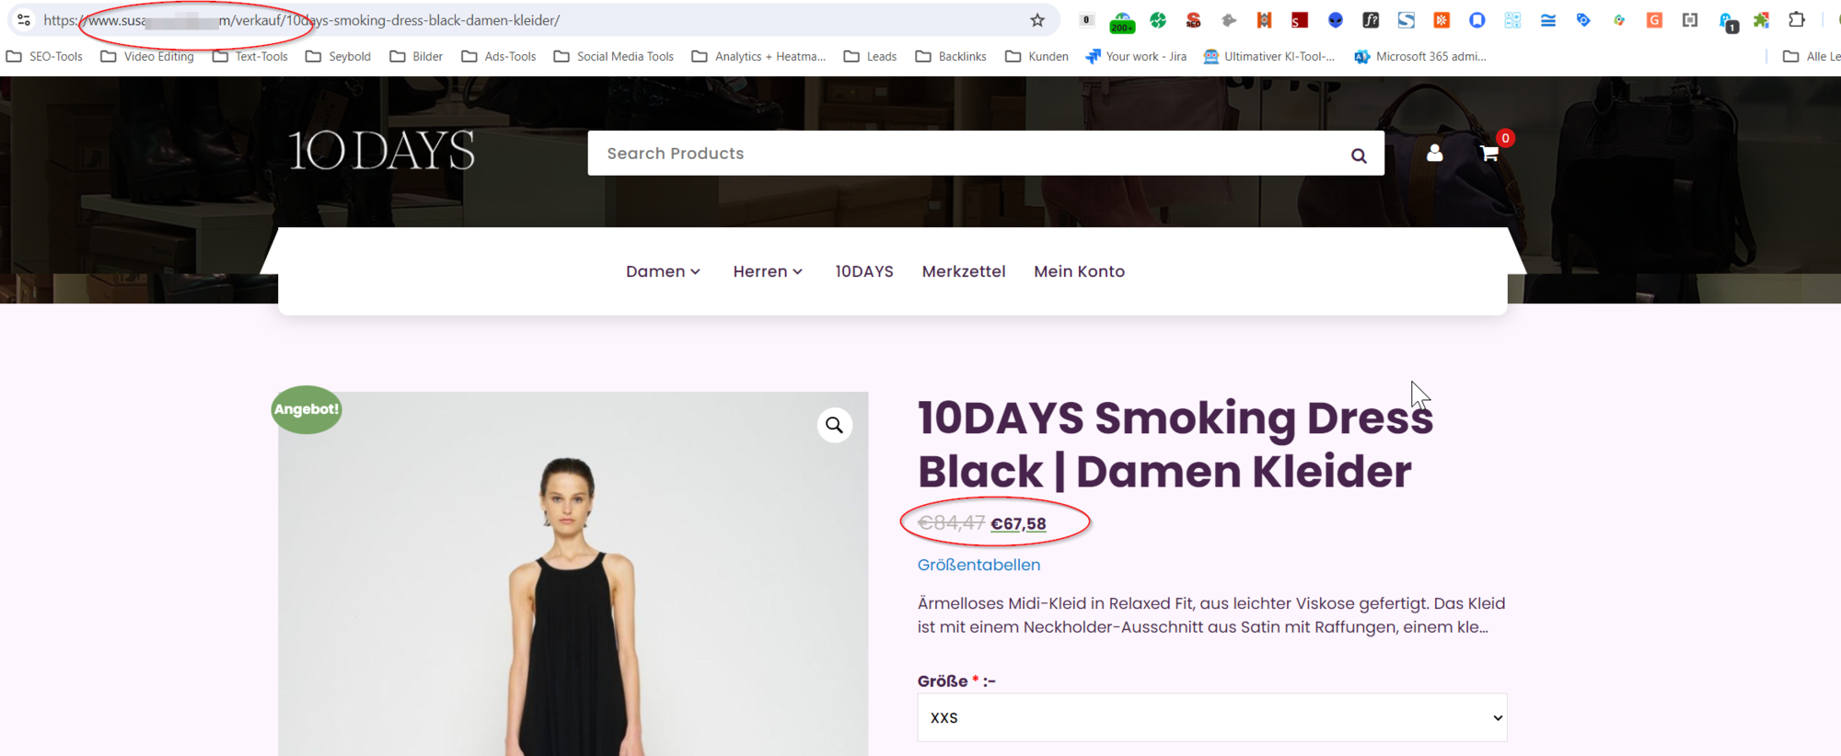This screenshot has width=1841, height=756.
Task: Click the browser address bar URL
Action: (301, 20)
